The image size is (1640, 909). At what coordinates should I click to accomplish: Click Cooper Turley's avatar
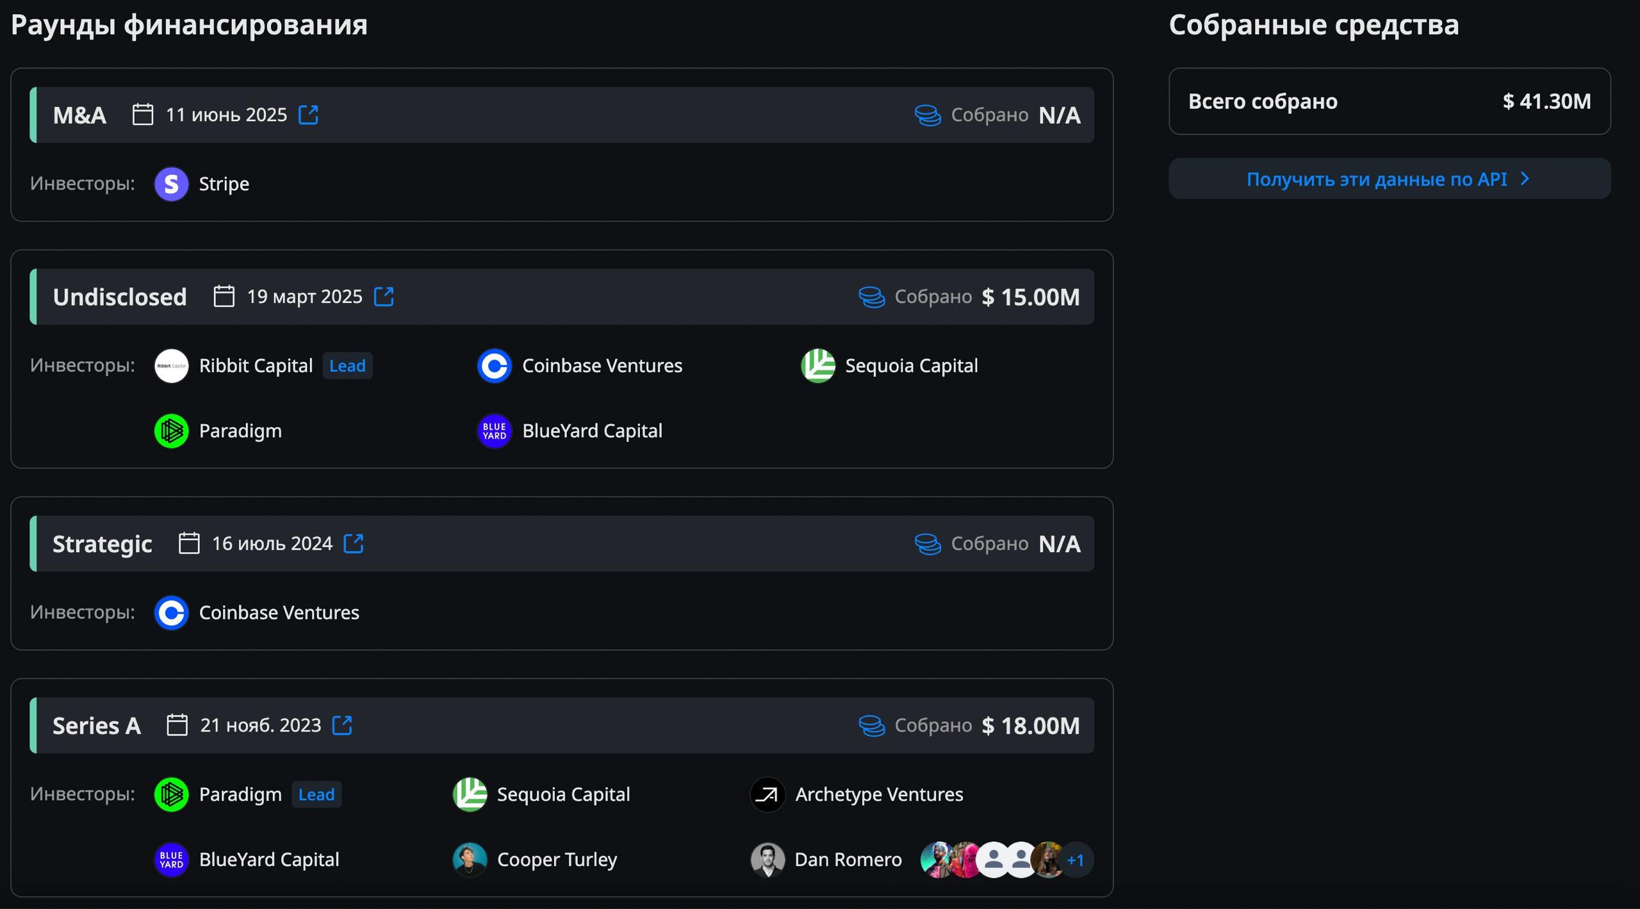click(x=470, y=860)
